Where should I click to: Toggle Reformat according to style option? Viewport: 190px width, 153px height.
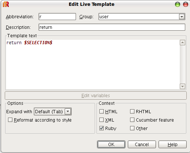[x=10, y=120]
